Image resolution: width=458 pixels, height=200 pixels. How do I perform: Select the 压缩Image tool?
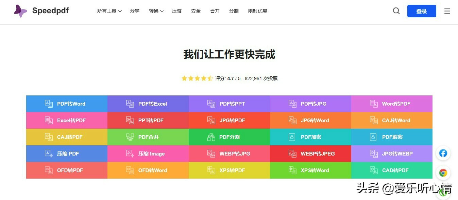click(148, 153)
